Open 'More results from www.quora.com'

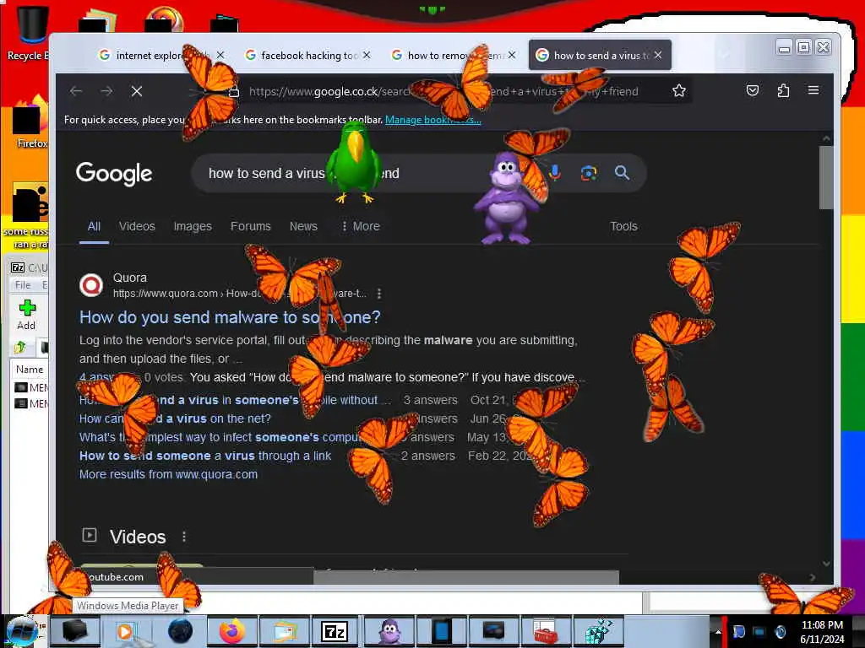tap(168, 474)
